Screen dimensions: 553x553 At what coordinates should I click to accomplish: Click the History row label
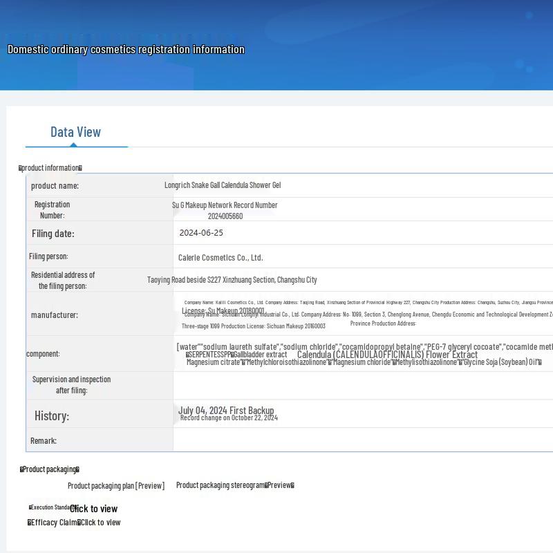tap(52, 415)
